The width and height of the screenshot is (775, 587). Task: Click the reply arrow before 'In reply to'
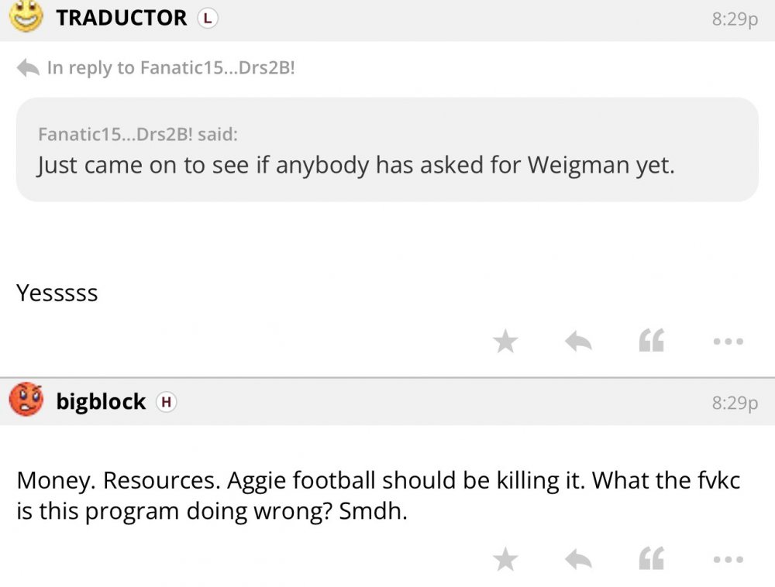click(x=28, y=68)
